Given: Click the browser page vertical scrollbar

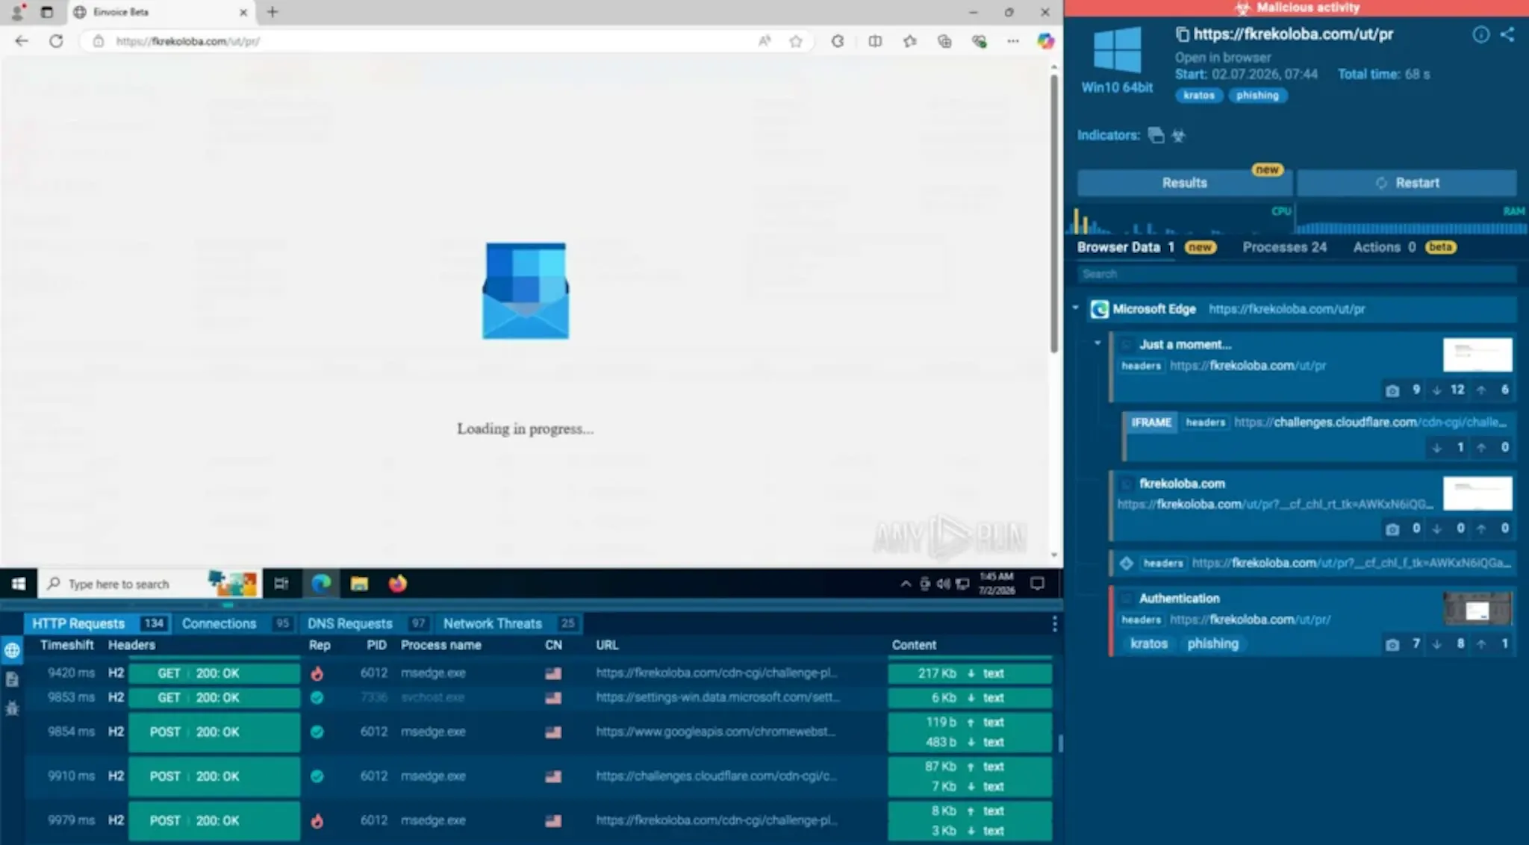Looking at the screenshot, I should point(1054,213).
